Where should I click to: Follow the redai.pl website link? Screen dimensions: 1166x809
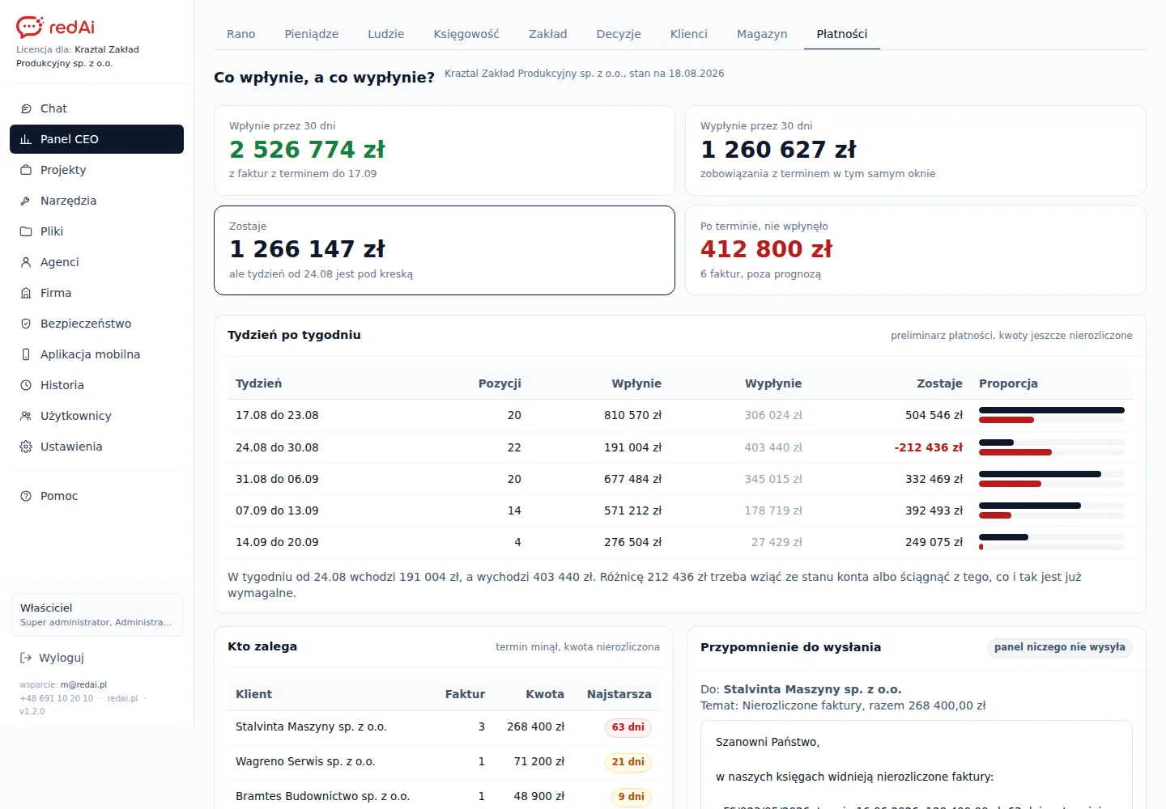(x=122, y=698)
